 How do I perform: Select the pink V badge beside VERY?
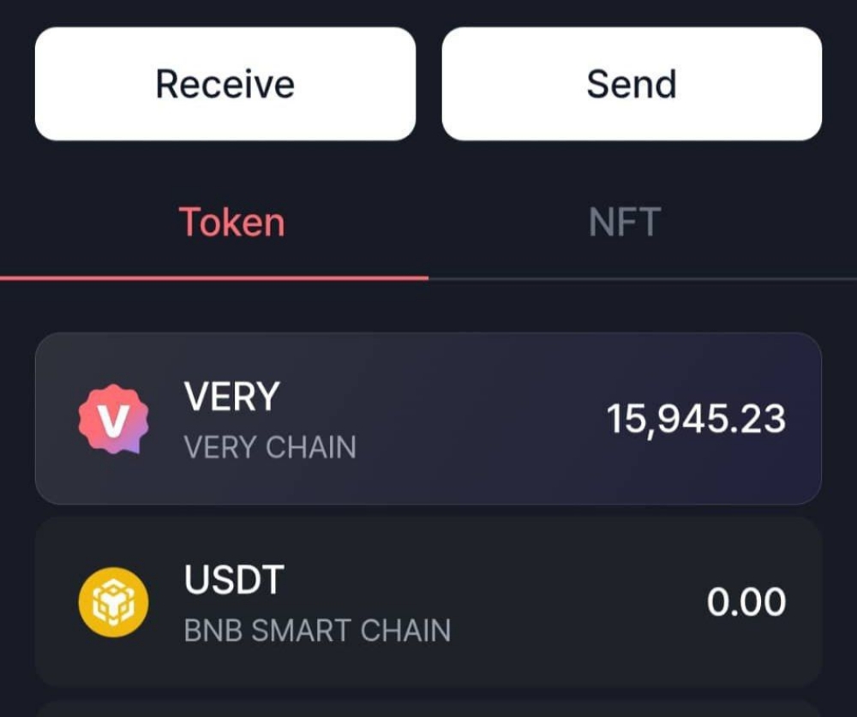pyautogui.click(x=111, y=418)
